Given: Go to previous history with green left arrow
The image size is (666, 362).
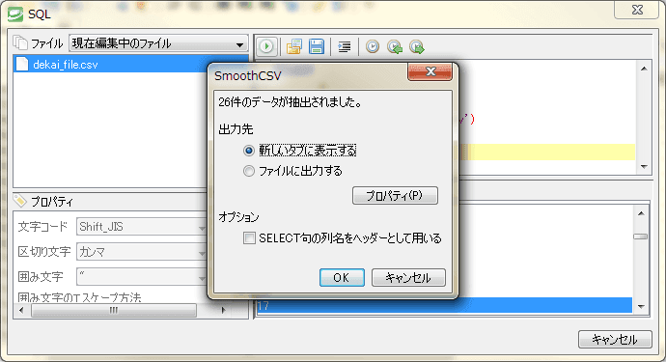Looking at the screenshot, I should [x=395, y=46].
